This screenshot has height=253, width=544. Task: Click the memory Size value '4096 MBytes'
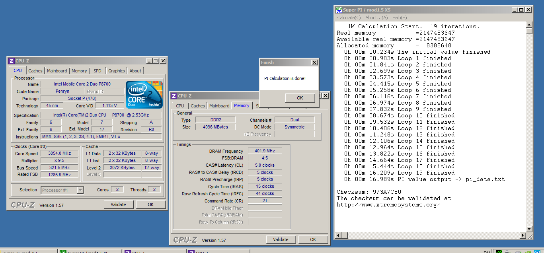tap(215, 127)
